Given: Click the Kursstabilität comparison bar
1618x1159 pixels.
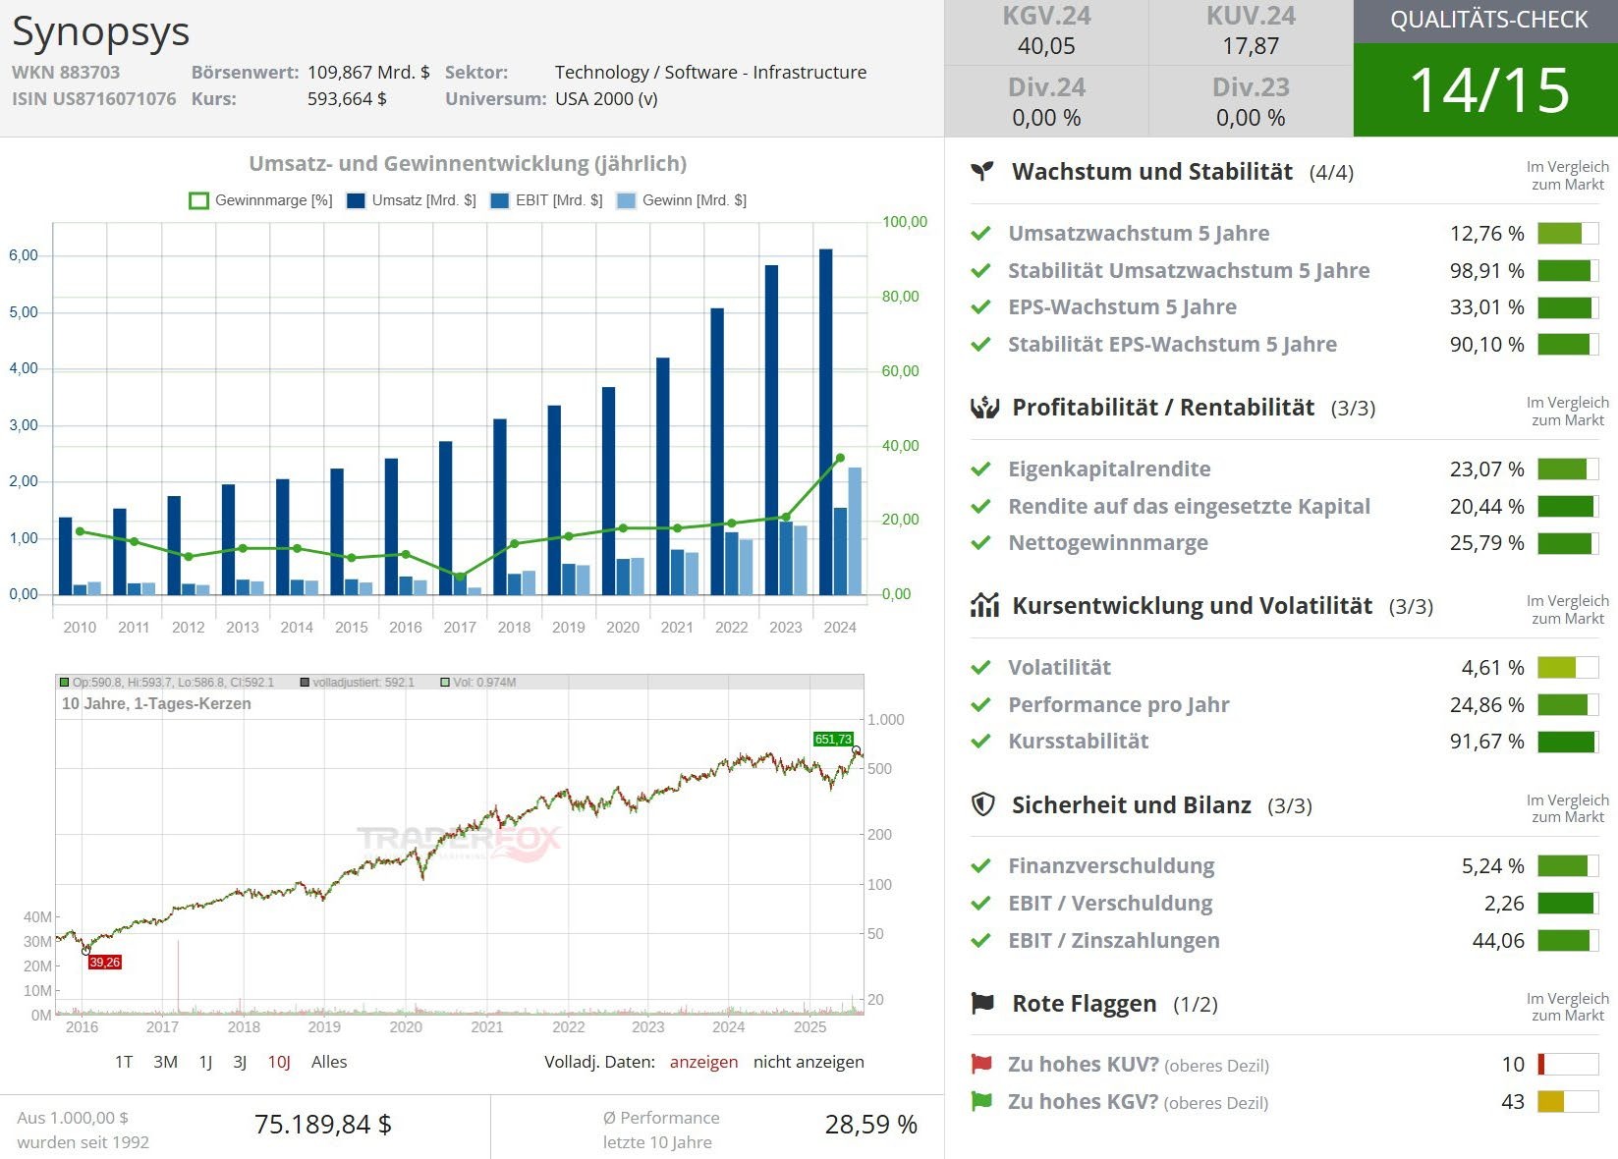Looking at the screenshot, I should pos(1568,742).
